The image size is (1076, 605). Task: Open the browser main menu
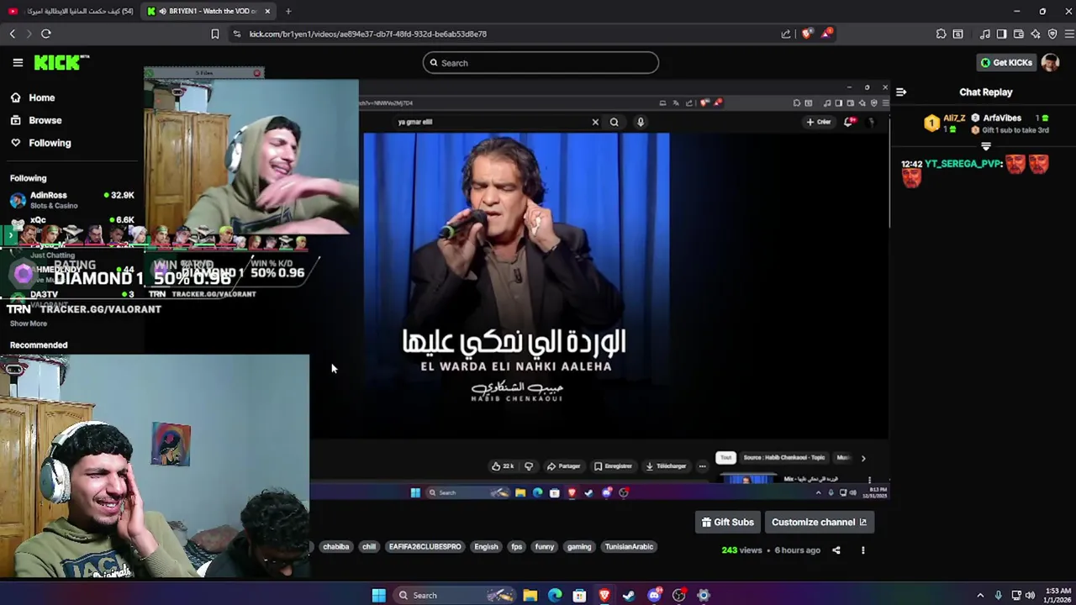point(1069,34)
